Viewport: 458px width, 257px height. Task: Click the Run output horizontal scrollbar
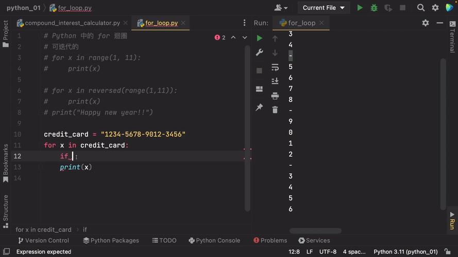[315, 231]
